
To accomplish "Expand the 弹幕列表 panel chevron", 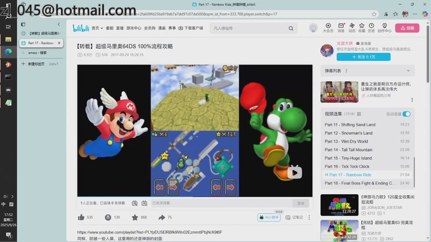I will [x=408, y=71].
